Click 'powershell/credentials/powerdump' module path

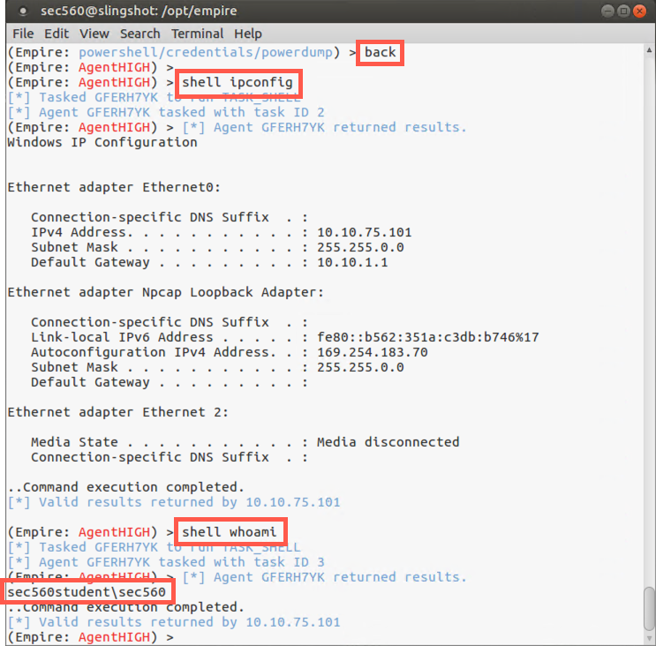(206, 52)
